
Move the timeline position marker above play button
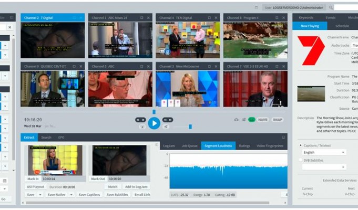click(x=154, y=112)
